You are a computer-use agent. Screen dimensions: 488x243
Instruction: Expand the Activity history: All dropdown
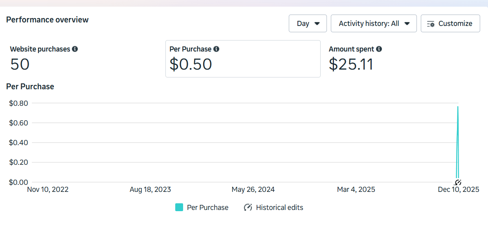click(x=369, y=24)
